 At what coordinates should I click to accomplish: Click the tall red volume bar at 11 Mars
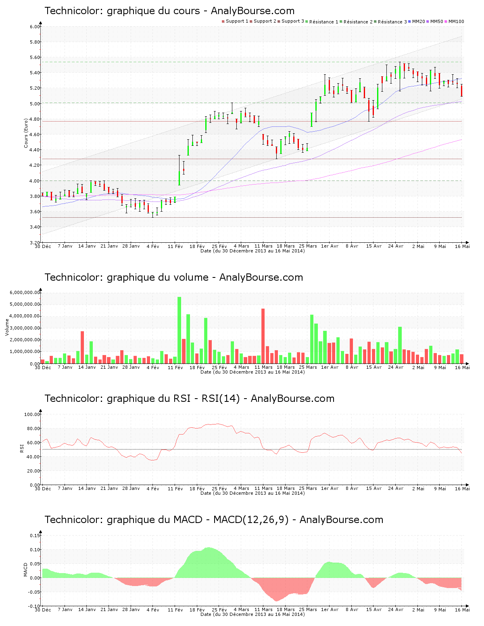pyautogui.click(x=263, y=336)
